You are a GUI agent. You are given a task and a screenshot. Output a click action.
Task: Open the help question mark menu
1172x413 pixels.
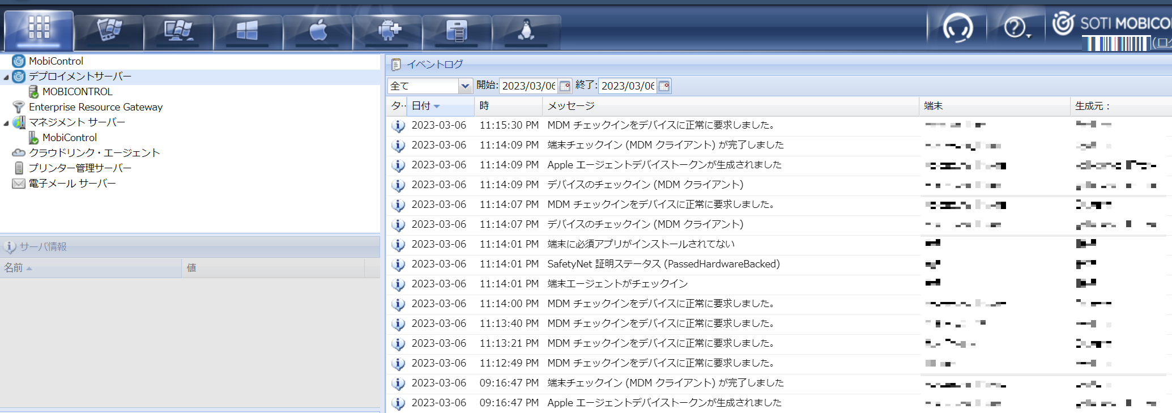pos(1017,27)
